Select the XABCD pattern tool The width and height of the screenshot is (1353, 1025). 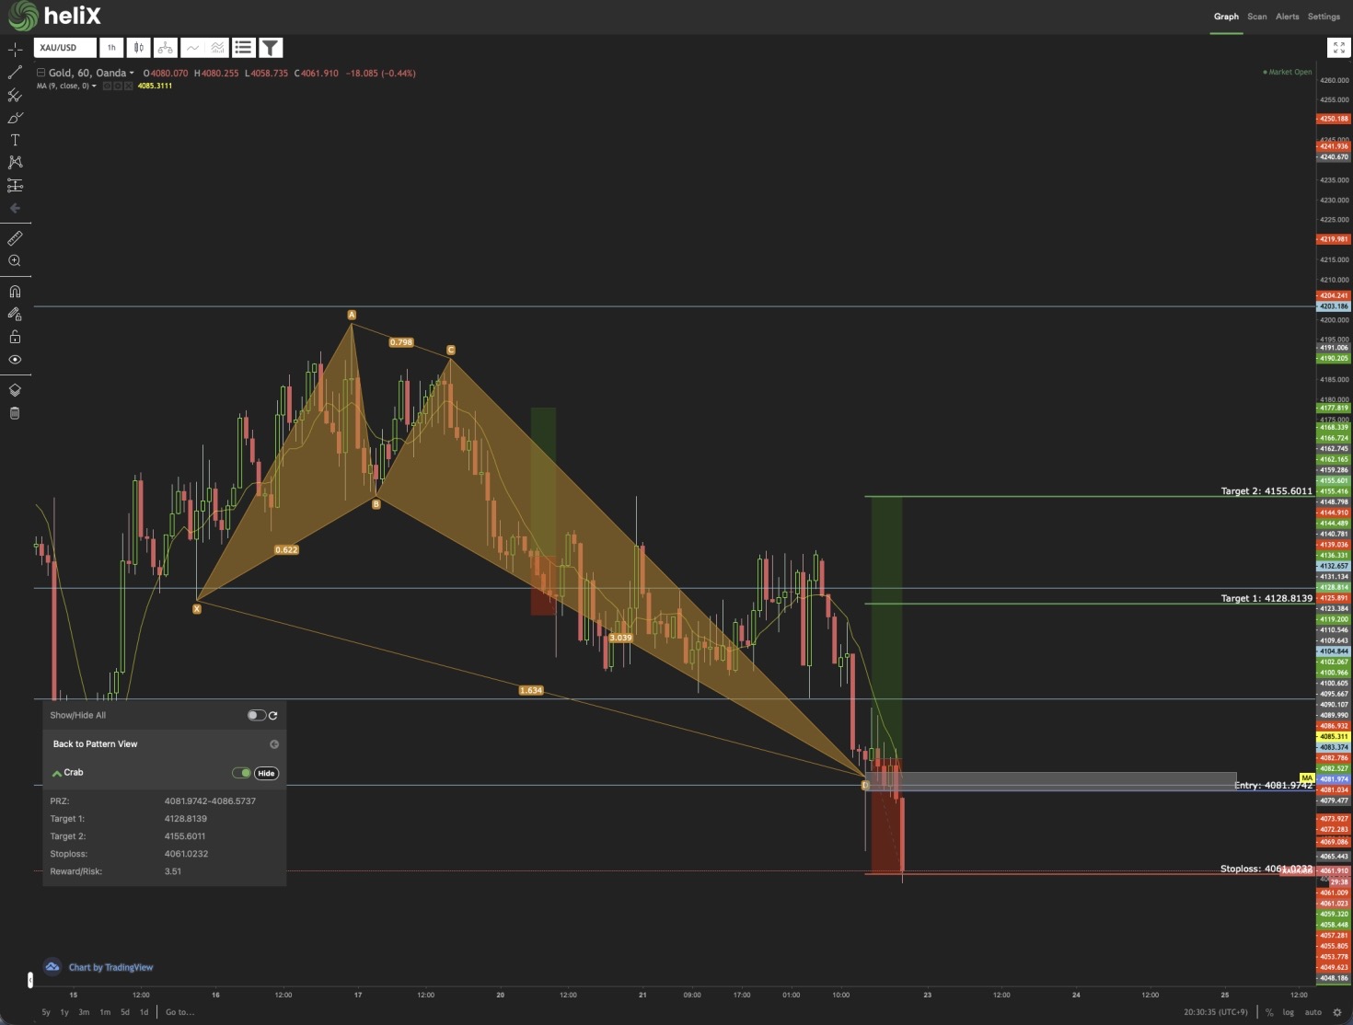tap(15, 162)
